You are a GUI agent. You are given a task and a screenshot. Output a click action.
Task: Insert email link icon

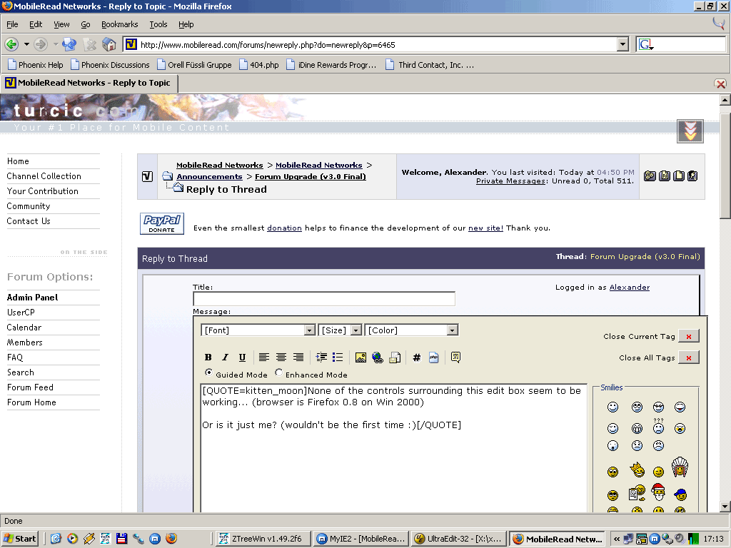(x=395, y=357)
